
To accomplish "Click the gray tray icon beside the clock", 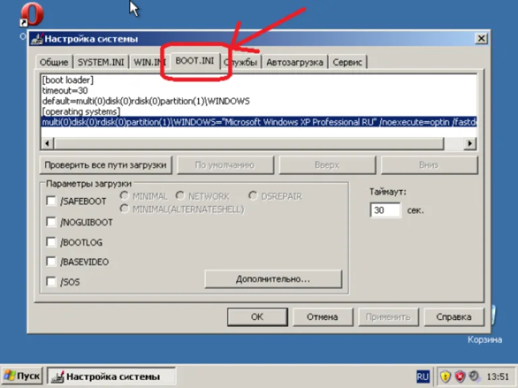I will 474,376.
